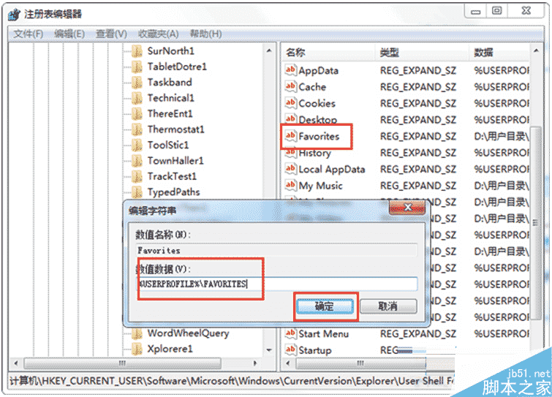Click the My Music value icon
The width and height of the screenshot is (552, 397).
290,185
